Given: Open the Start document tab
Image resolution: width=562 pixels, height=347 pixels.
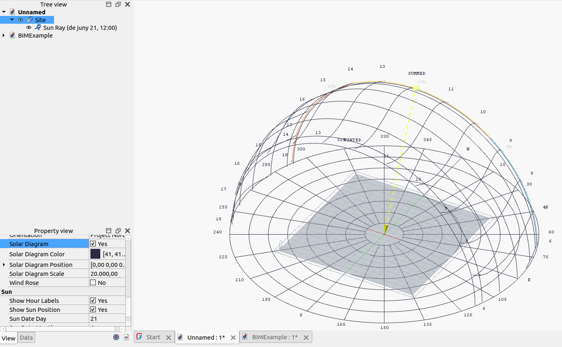Looking at the screenshot, I should tap(153, 337).
